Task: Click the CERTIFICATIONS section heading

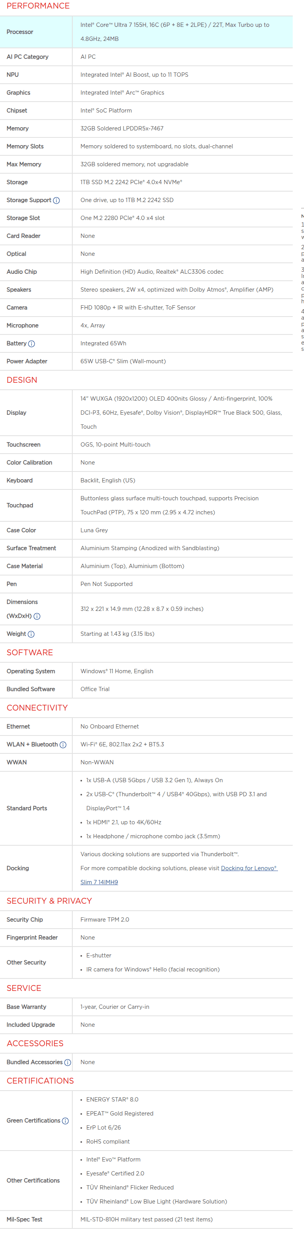Action: click(x=40, y=1081)
